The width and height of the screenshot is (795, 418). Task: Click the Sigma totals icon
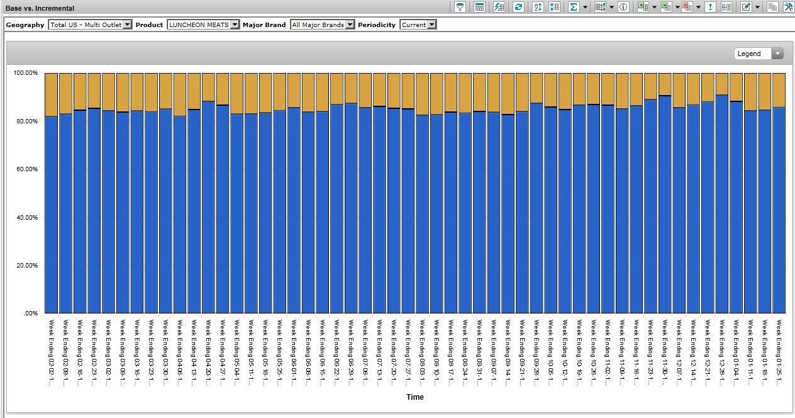[574, 7]
